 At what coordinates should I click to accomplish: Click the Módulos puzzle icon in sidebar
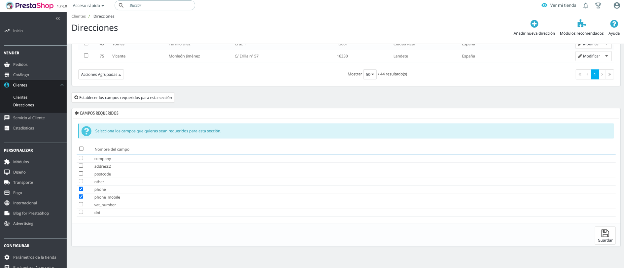click(x=7, y=162)
